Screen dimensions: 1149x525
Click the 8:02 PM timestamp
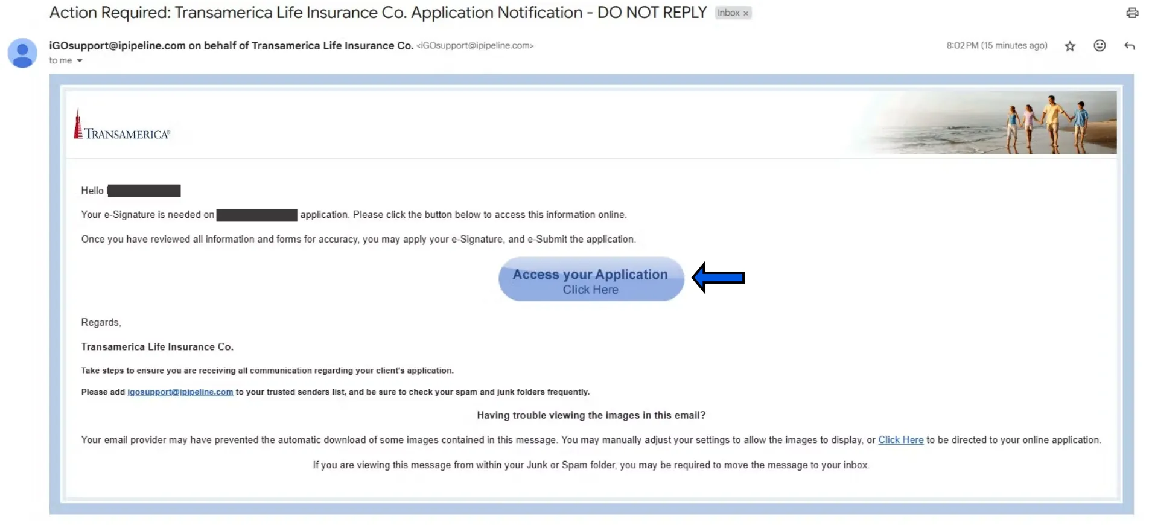996,46
